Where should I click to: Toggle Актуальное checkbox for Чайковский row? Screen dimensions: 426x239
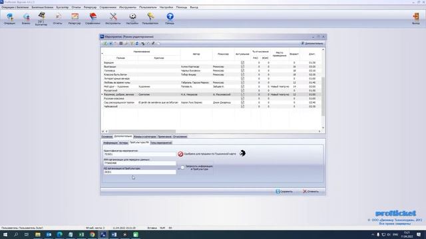[x=242, y=106]
